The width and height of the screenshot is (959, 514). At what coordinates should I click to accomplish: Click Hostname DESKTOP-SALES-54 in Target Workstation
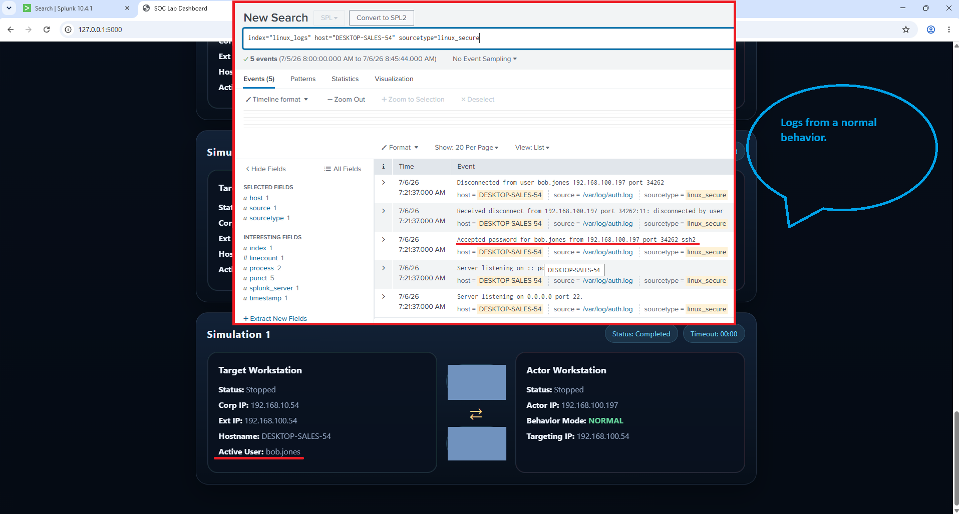click(x=296, y=436)
